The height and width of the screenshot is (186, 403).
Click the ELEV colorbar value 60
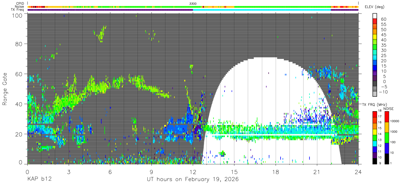(383, 19)
